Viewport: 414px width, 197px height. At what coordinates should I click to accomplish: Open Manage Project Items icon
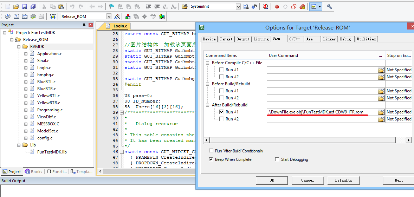point(128,17)
